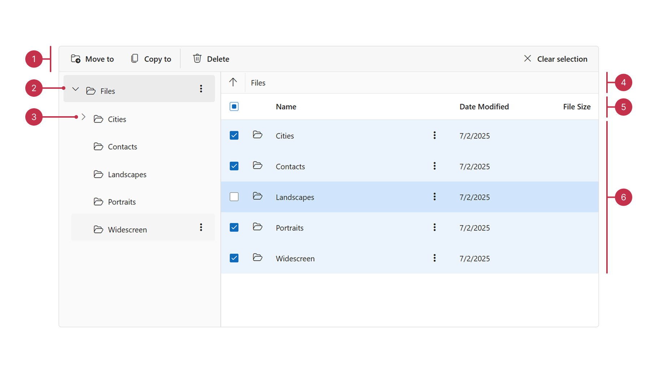Click the select-all checkbox in the header

(x=234, y=106)
